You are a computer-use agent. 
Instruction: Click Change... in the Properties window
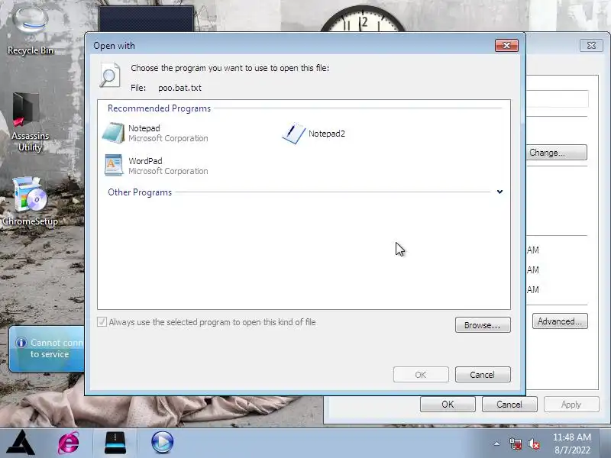coord(557,152)
